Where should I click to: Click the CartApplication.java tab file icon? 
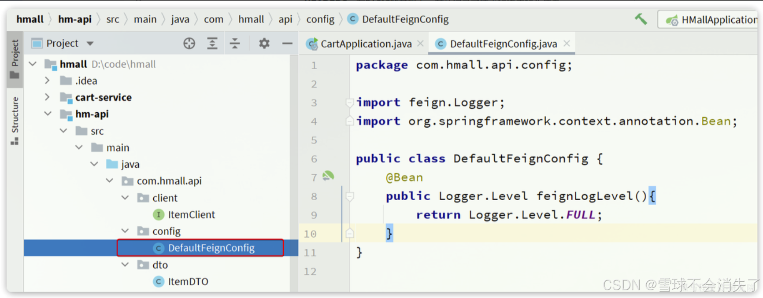[x=312, y=44]
